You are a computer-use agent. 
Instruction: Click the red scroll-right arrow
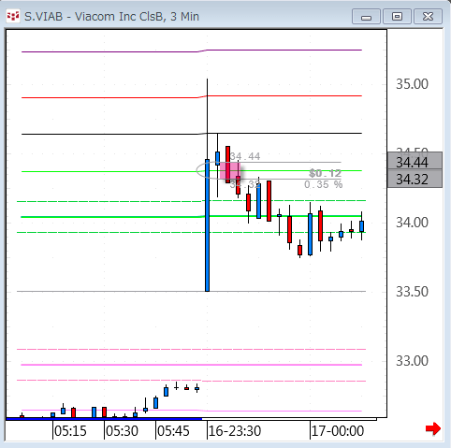(433, 428)
